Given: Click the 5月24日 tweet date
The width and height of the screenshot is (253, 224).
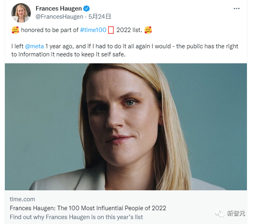Looking at the screenshot, I should pyautogui.click(x=101, y=17).
